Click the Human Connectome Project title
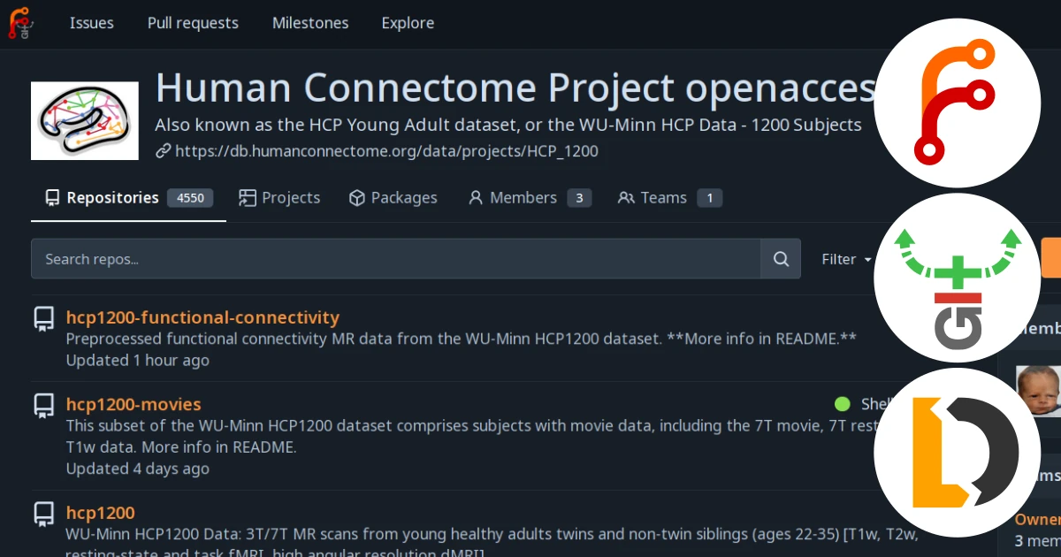This screenshot has height=557, width=1061. (515, 88)
